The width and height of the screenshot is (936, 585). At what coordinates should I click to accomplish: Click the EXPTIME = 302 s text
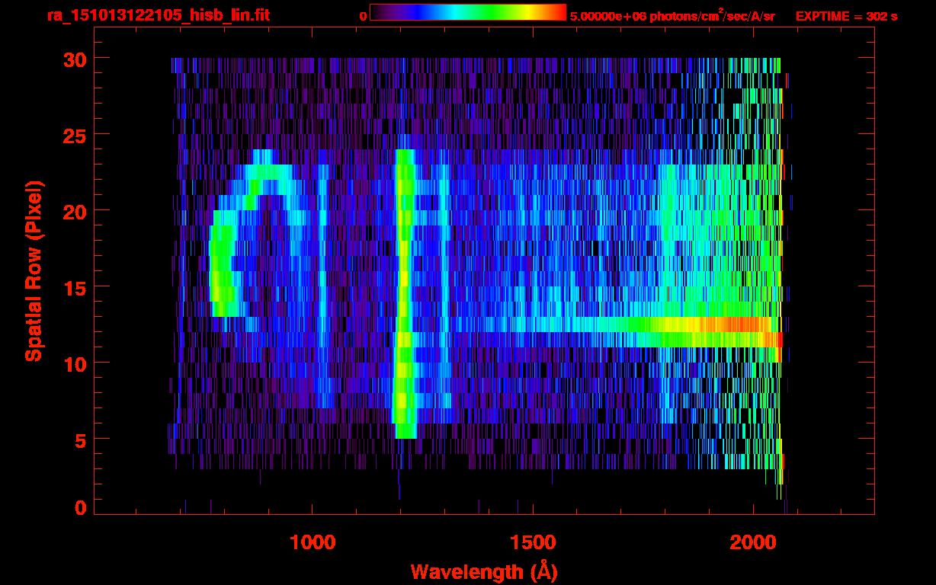coord(846,16)
